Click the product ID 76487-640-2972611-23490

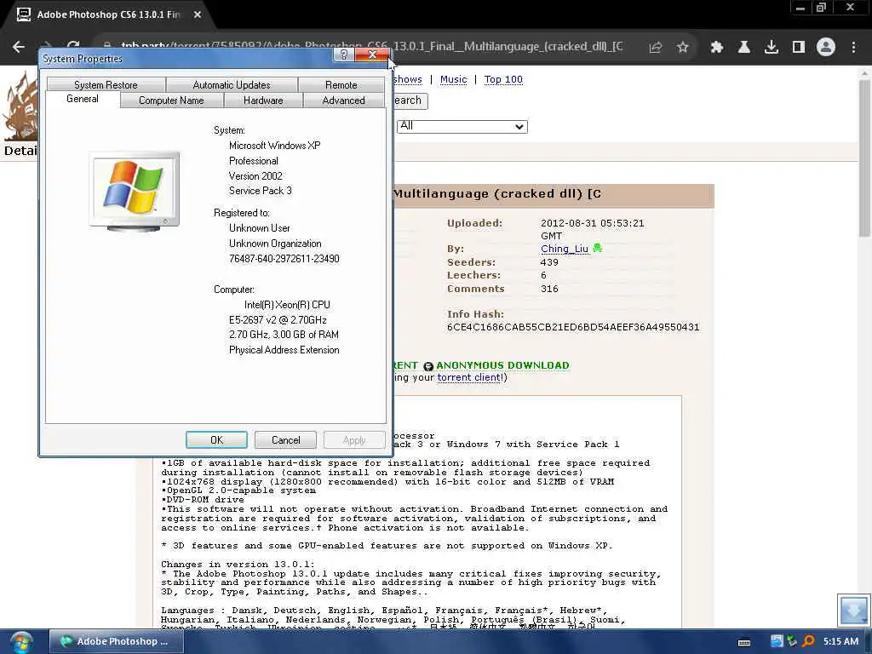coord(284,259)
